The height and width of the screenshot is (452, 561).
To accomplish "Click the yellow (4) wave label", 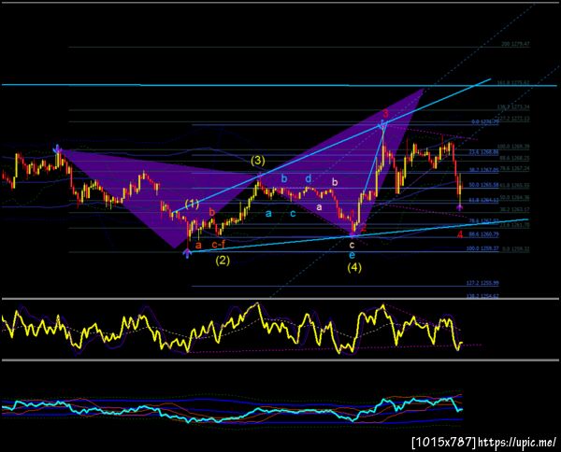I will coord(354,267).
